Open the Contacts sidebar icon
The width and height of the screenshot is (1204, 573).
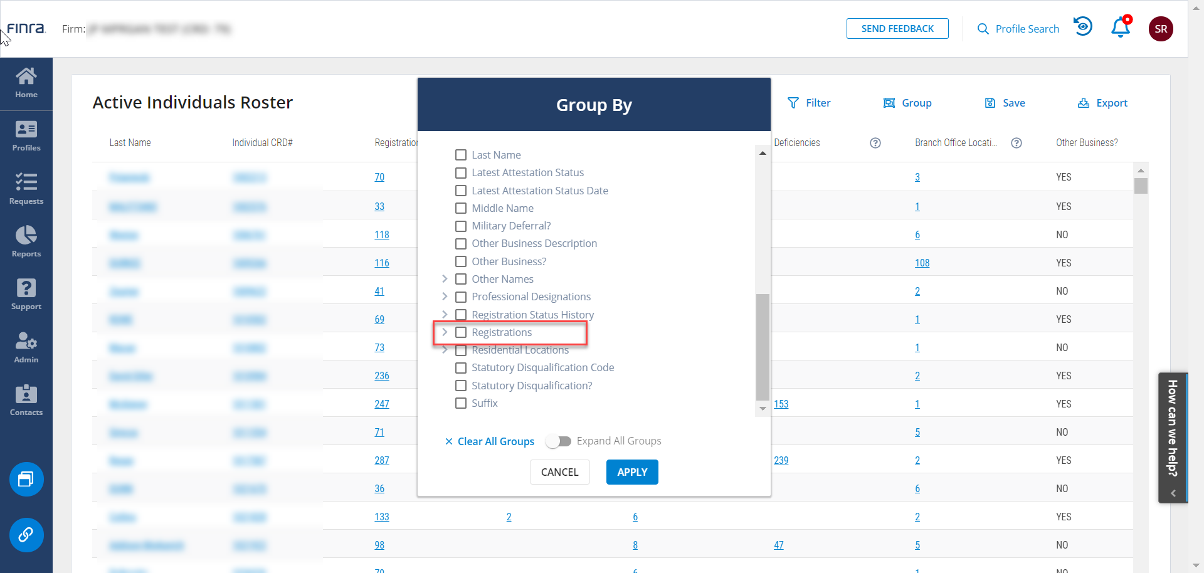tap(26, 394)
